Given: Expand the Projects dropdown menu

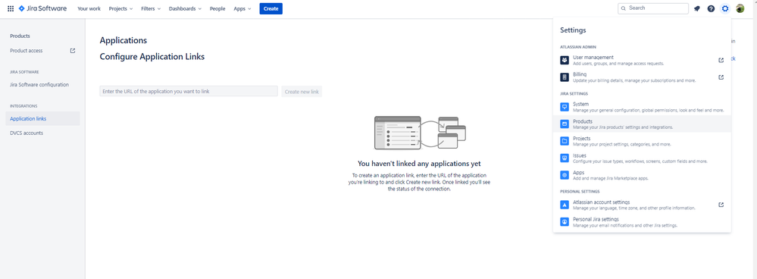Looking at the screenshot, I should tap(120, 8).
